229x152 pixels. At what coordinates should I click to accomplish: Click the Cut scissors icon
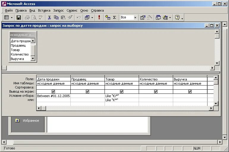coord(49,18)
